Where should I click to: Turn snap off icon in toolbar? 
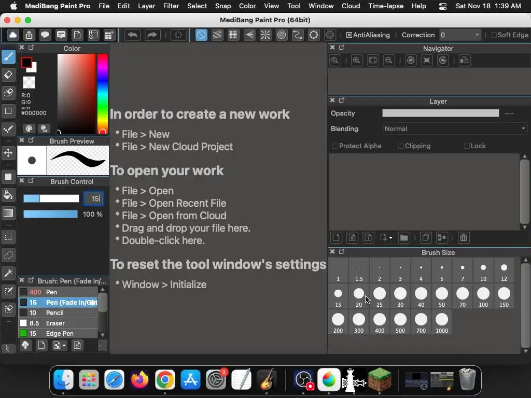pos(201,35)
